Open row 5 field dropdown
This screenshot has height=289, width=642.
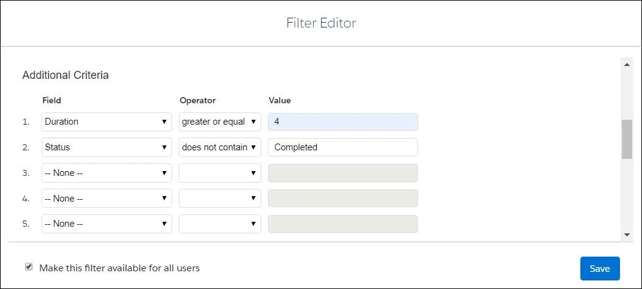107,224
